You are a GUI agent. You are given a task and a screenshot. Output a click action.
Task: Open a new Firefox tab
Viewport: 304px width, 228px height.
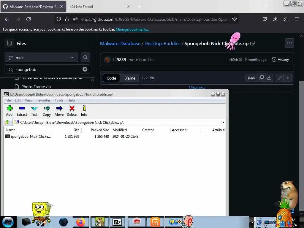139,7
